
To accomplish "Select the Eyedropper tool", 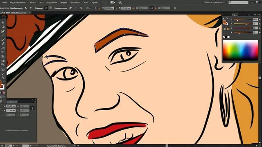I will click(x=3, y=73).
